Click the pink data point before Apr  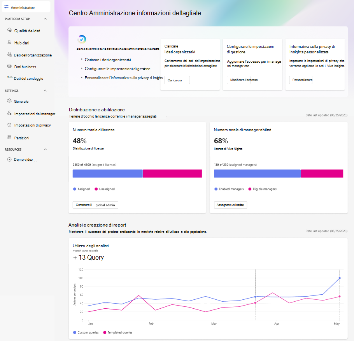[x=255, y=303]
